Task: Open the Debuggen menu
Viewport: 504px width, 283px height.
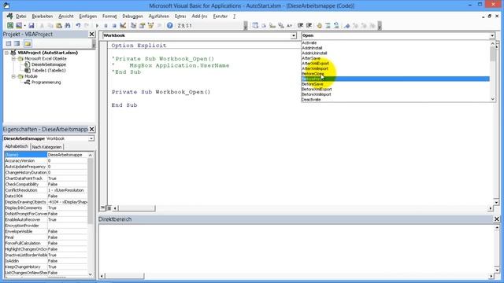Action: coord(132,16)
